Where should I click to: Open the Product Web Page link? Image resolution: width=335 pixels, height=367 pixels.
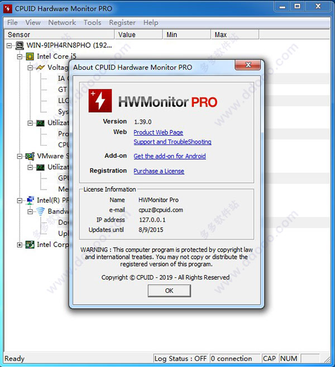pyautogui.click(x=159, y=133)
